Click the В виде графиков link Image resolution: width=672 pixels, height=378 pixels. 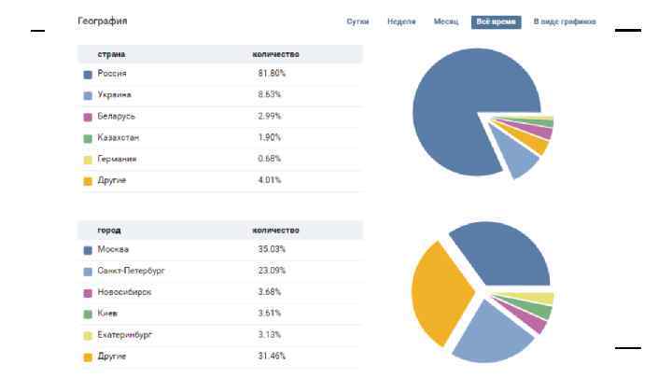coord(565,21)
